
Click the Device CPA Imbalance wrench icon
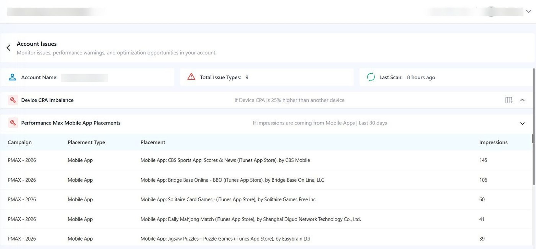point(13,100)
